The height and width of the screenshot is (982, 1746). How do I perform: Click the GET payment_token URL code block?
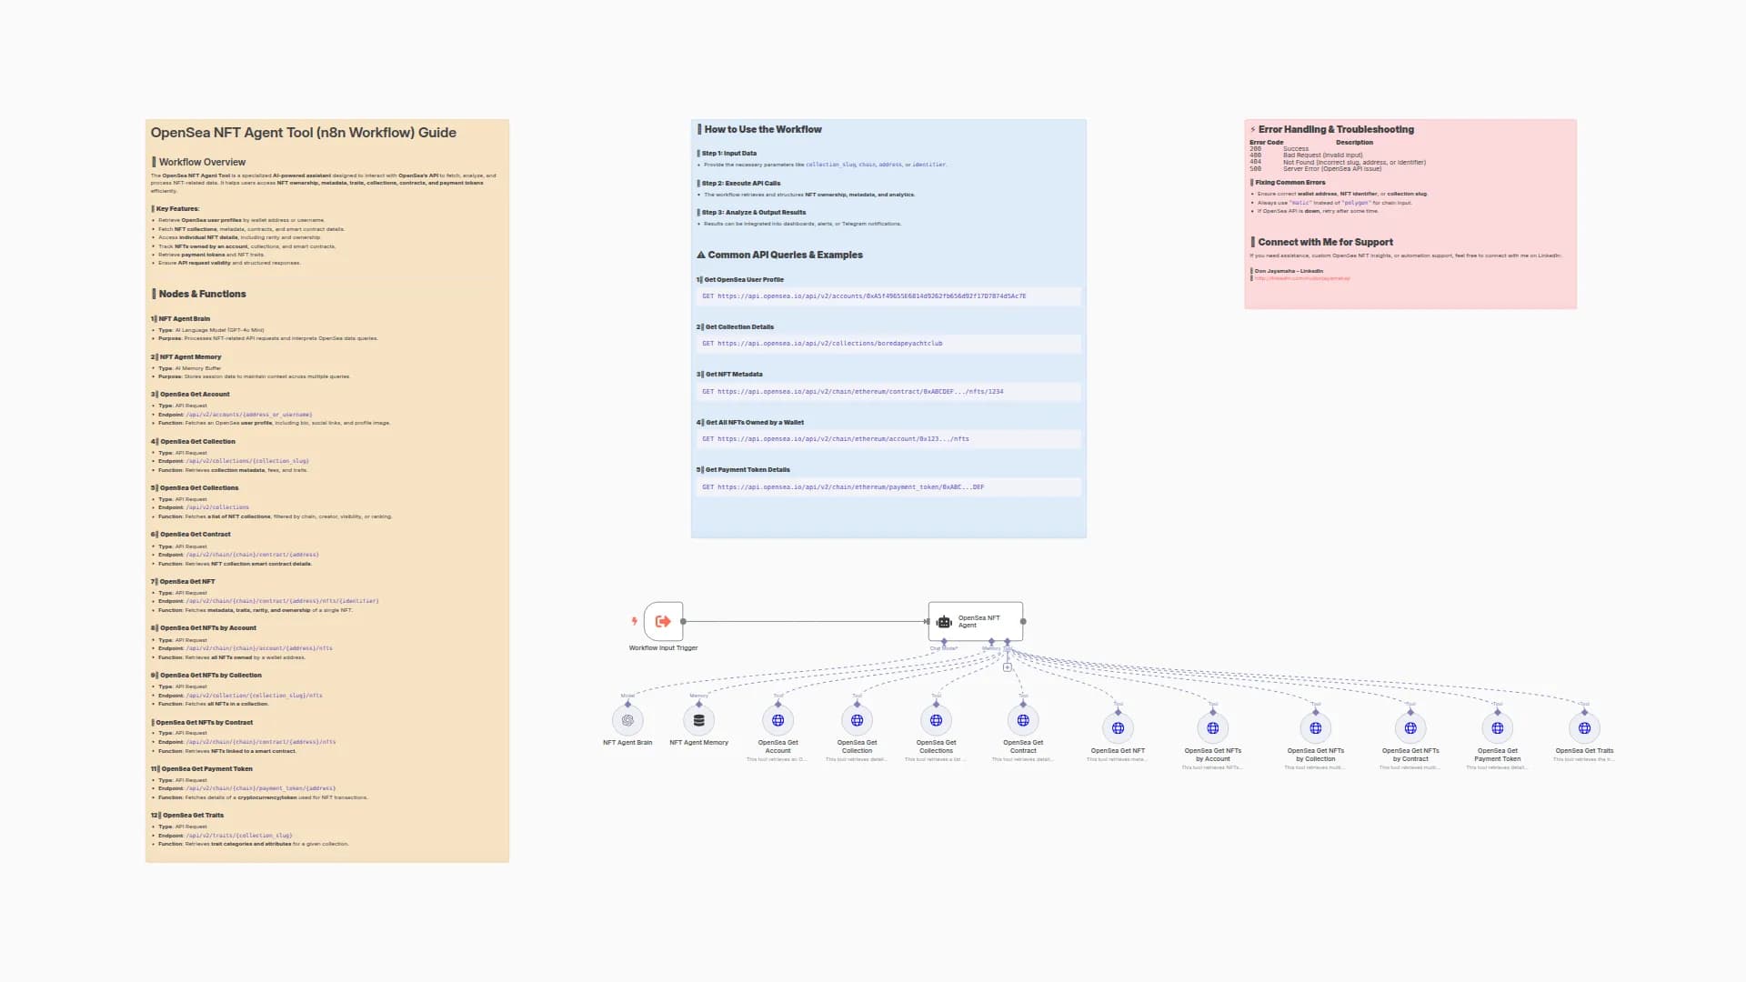(x=888, y=487)
